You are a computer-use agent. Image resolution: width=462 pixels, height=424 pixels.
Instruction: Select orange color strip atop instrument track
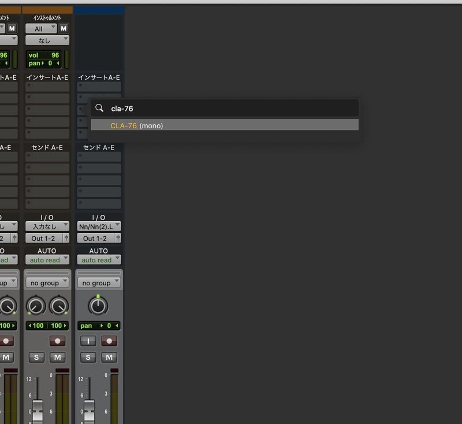[47, 10]
